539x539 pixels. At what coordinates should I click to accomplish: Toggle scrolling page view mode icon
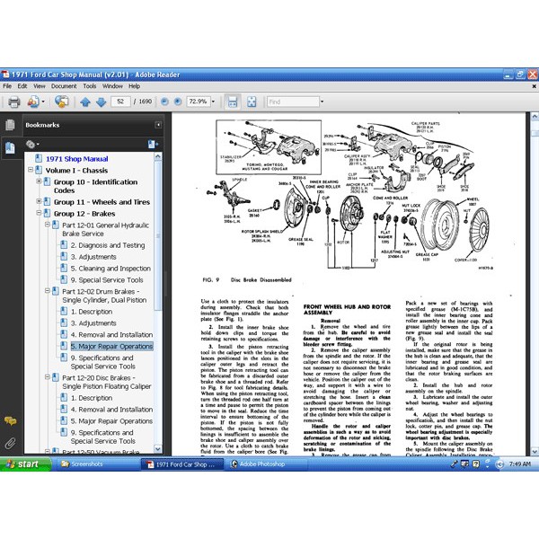tap(233, 102)
